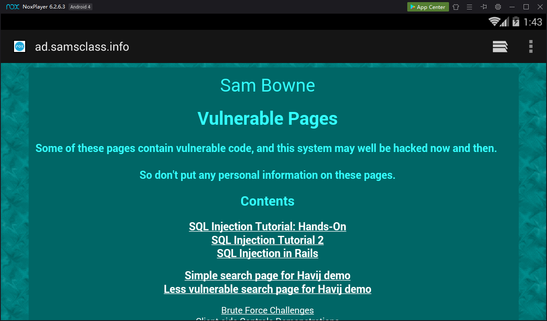Tap the 1:43 clock
This screenshot has height=321, width=547.
tap(533, 22)
